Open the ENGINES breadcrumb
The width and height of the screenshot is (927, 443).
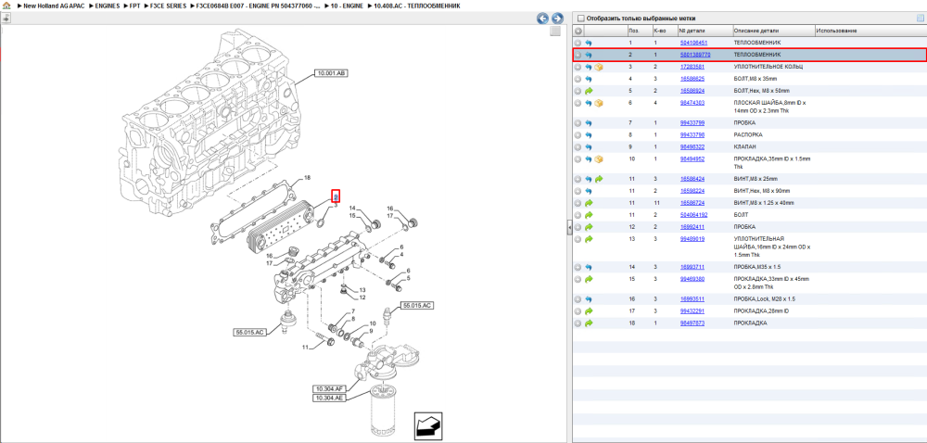107,6
